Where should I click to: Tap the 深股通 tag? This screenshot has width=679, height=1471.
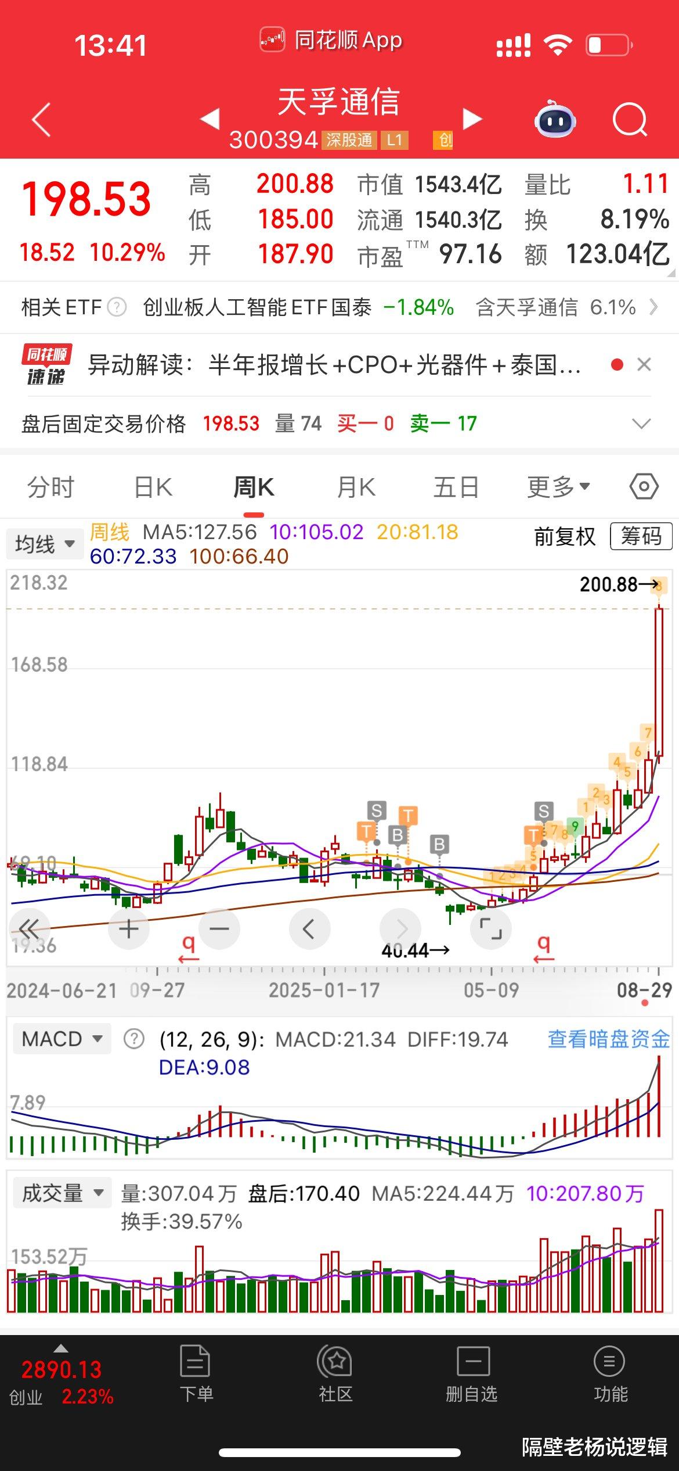(349, 140)
